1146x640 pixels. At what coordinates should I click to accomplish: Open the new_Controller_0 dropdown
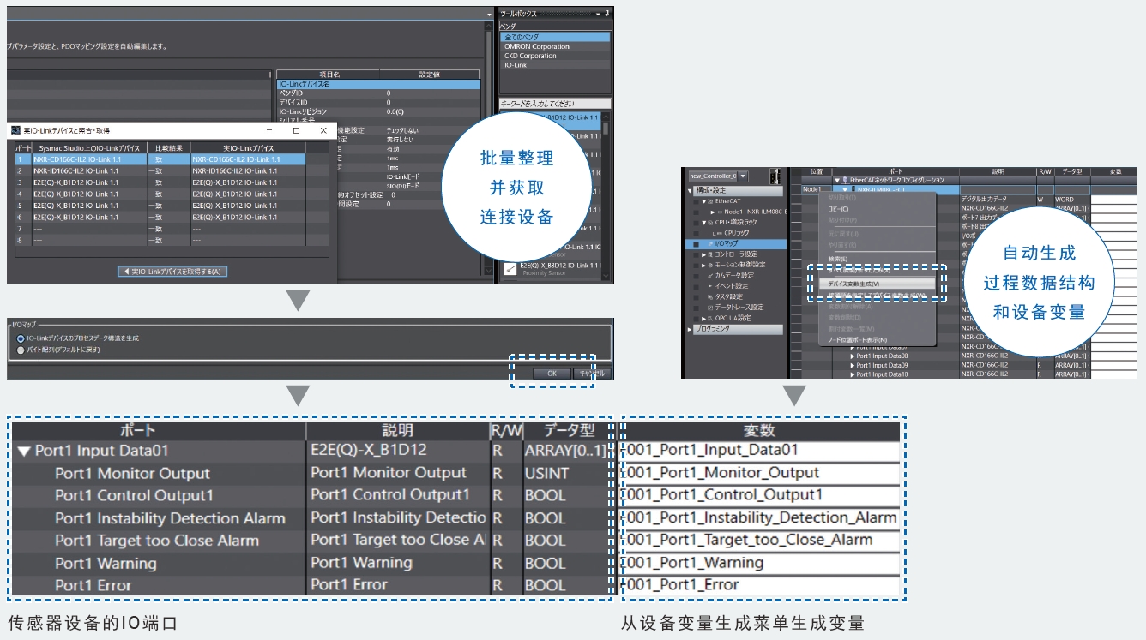pos(742,176)
